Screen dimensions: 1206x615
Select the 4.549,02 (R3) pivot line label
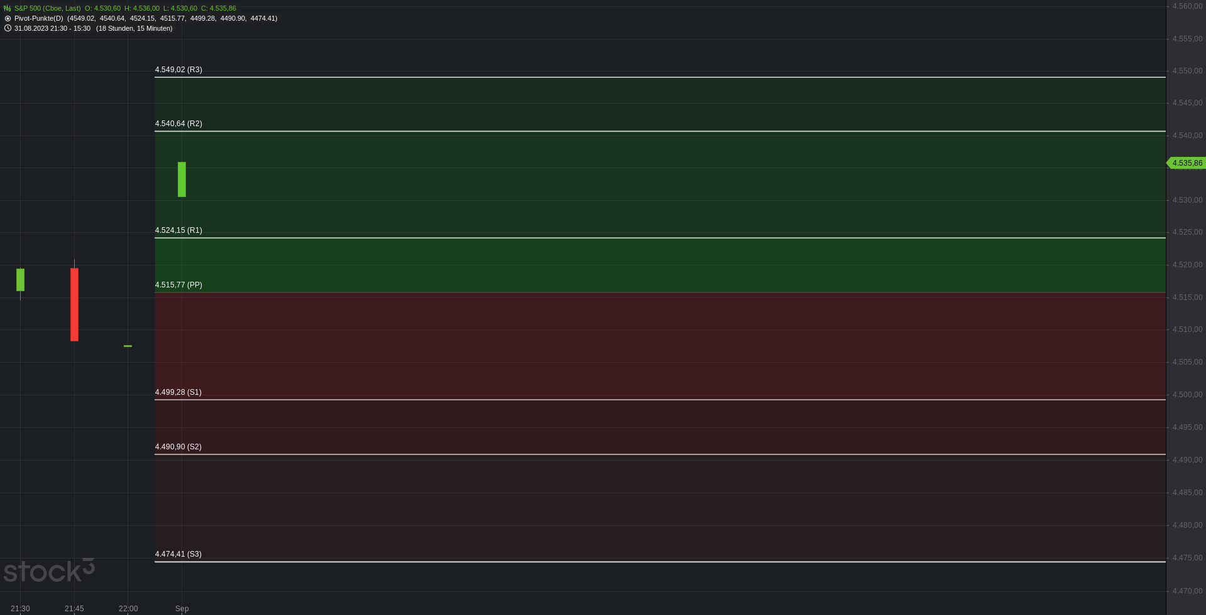pos(178,70)
